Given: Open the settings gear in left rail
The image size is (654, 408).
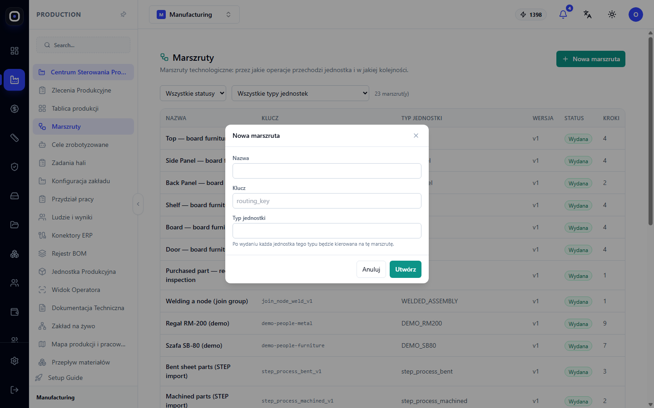Looking at the screenshot, I should point(15,361).
